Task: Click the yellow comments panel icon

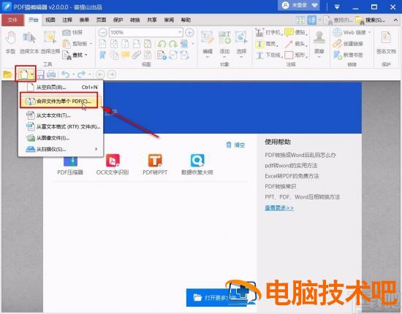Action: [125, 55]
